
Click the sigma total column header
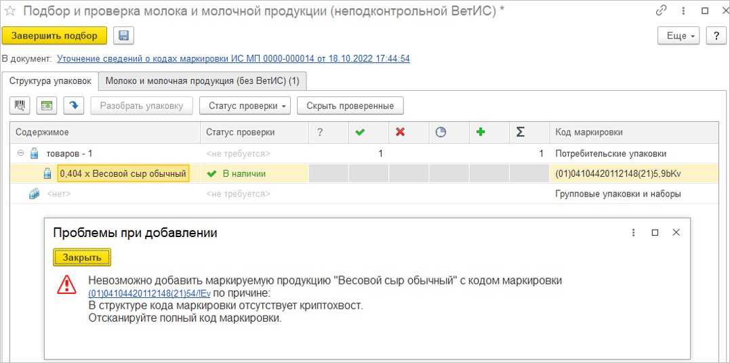[x=521, y=133]
